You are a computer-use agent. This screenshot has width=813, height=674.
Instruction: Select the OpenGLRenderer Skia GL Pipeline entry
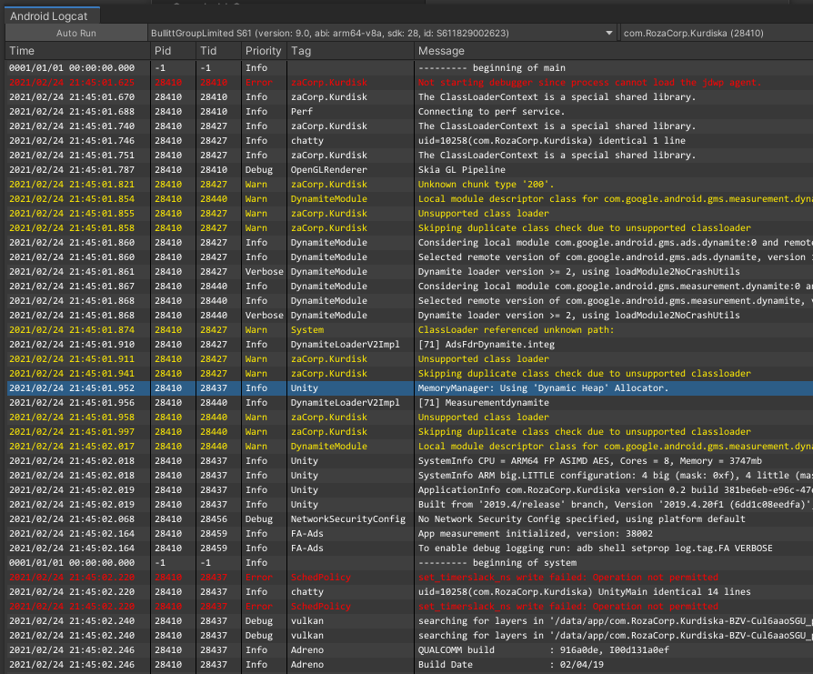[x=409, y=169]
